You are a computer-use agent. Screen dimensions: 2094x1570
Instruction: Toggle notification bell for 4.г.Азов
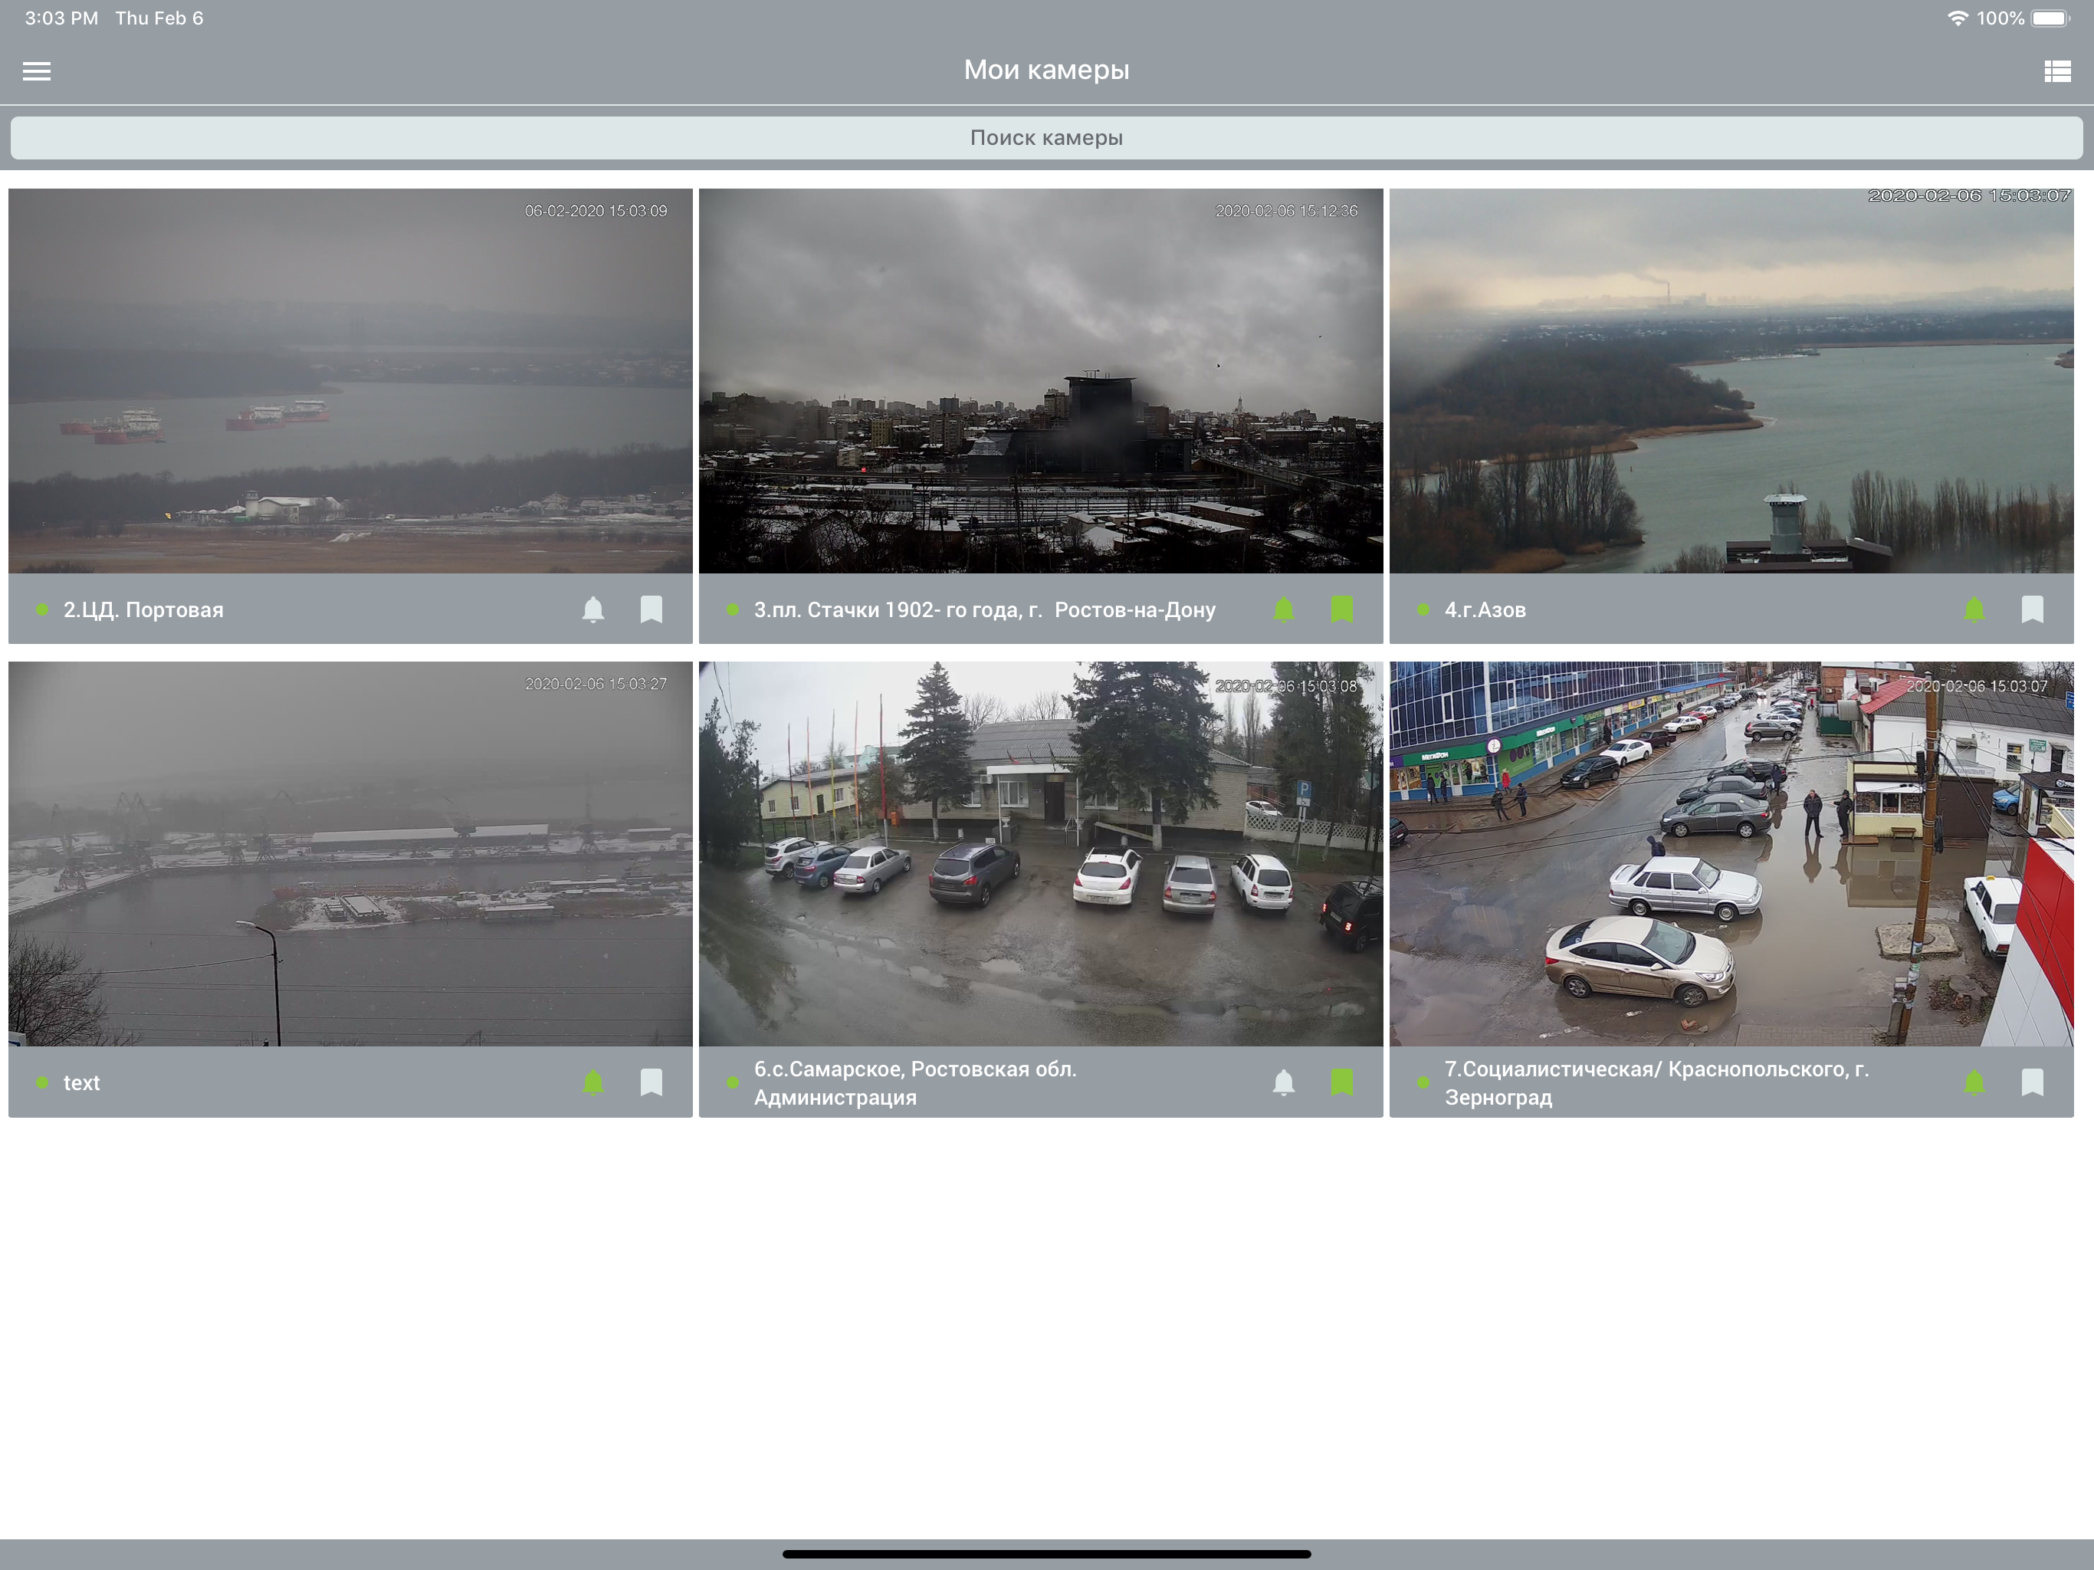(1974, 609)
